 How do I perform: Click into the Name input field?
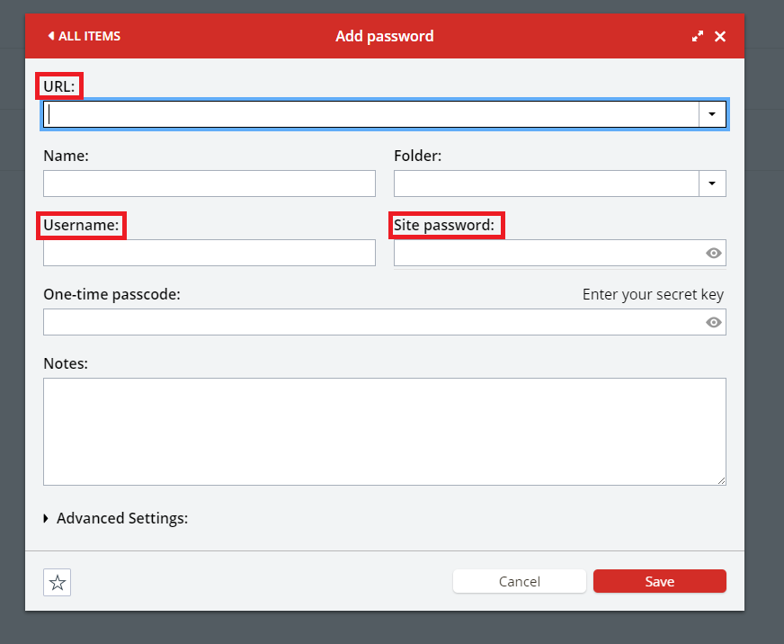(209, 183)
